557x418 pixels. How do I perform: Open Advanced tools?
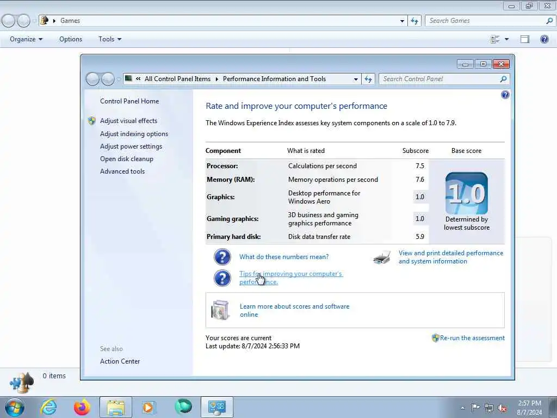tap(122, 171)
